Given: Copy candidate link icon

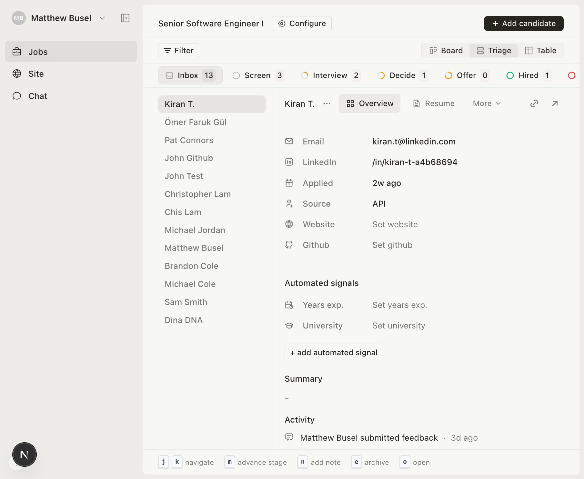Looking at the screenshot, I should point(534,103).
